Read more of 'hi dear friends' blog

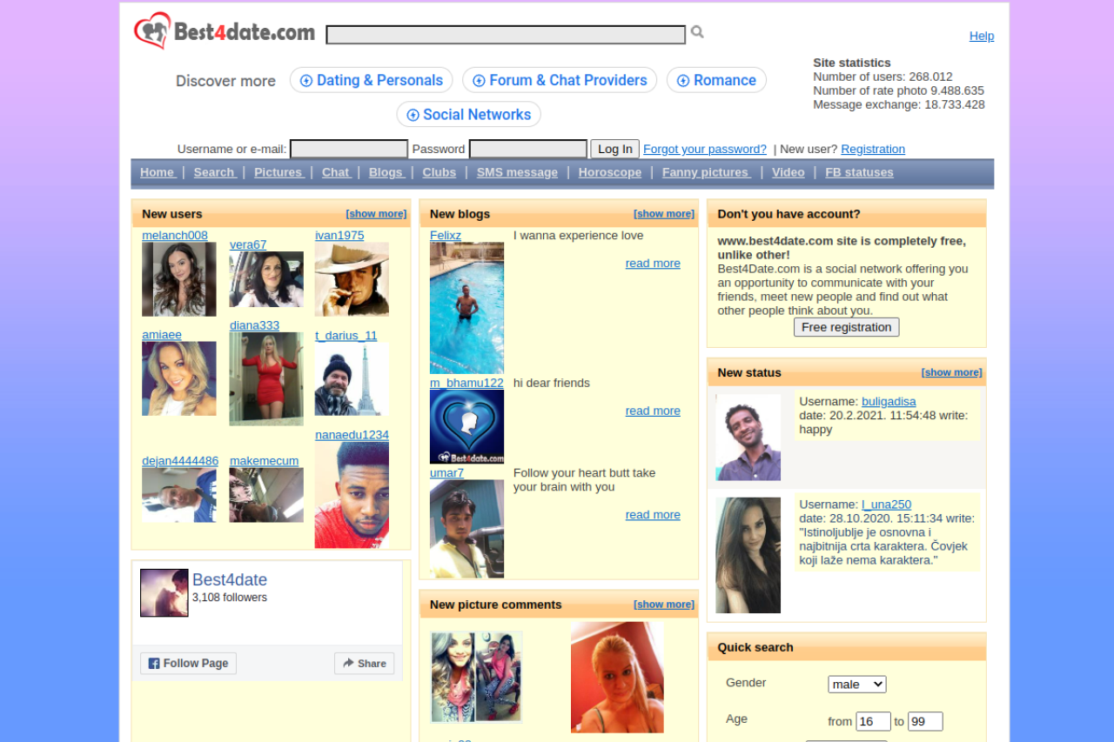tap(653, 411)
